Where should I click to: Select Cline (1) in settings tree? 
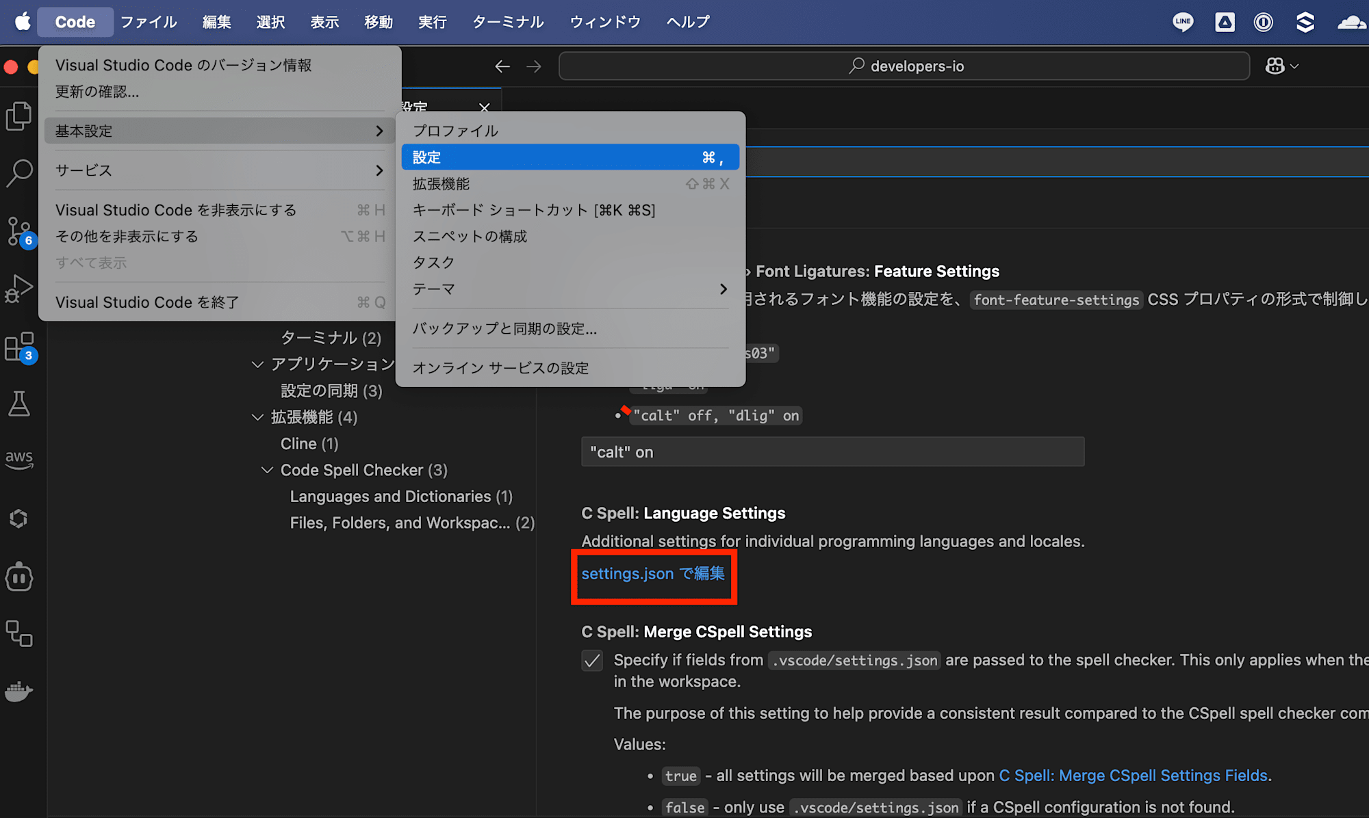pos(309,444)
